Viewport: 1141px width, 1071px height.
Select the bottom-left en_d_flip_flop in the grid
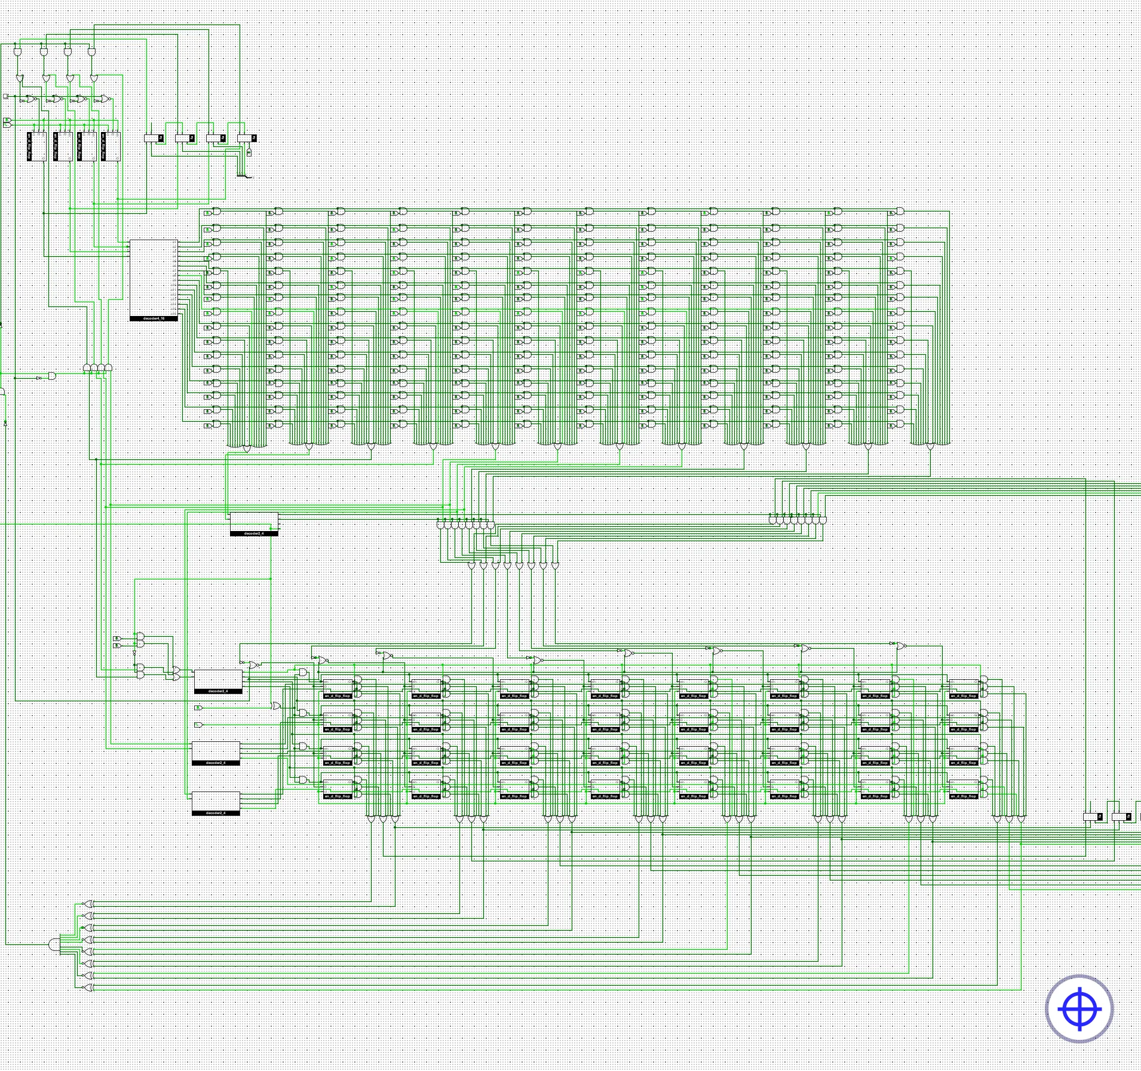pyautogui.click(x=338, y=787)
